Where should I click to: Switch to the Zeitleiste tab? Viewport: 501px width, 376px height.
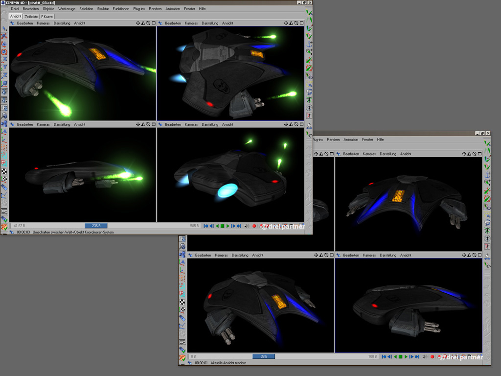click(x=31, y=16)
